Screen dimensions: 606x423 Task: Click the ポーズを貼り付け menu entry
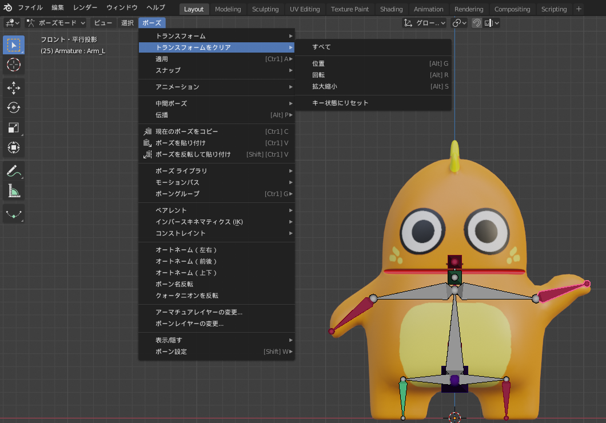[x=217, y=143]
